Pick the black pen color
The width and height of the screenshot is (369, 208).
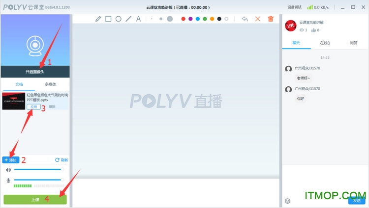click(219, 19)
